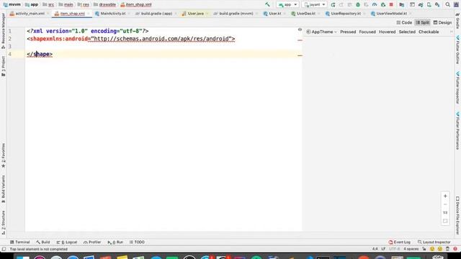This screenshot has height=259, width=461.
Task: Switch to build.gradle (mvvm) tab
Action: pyautogui.click(x=236, y=14)
